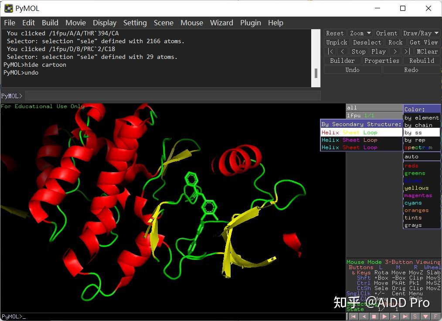Toggle the Rock animation button
442x321 pixels.
coord(395,42)
